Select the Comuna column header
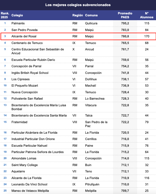 (91, 15)
